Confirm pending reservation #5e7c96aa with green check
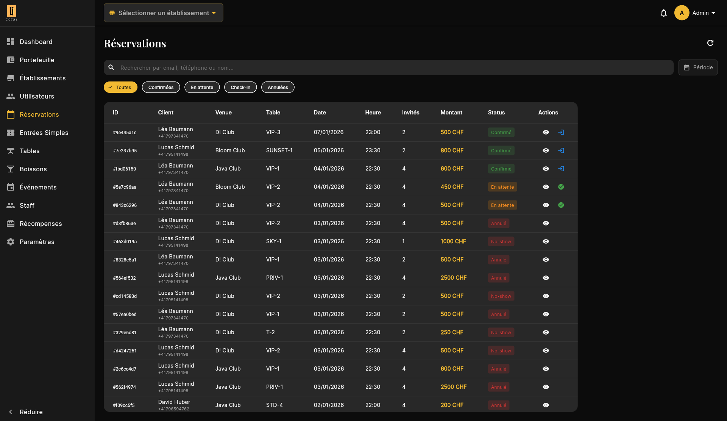Image resolution: width=727 pixels, height=421 pixels. click(561, 187)
